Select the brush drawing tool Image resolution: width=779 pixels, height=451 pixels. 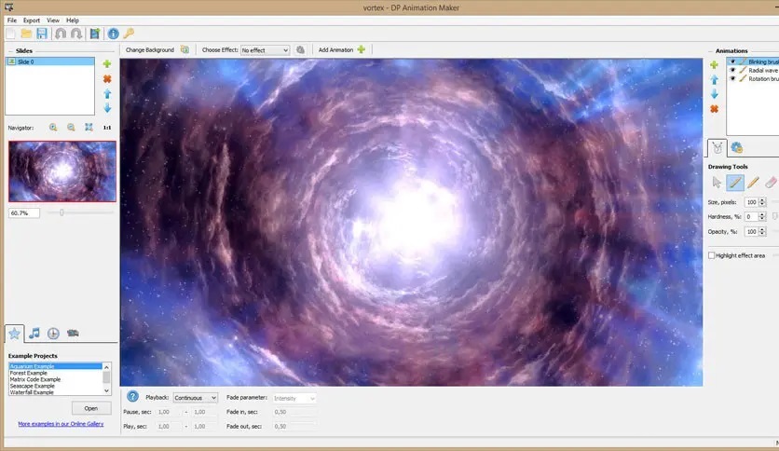735,183
